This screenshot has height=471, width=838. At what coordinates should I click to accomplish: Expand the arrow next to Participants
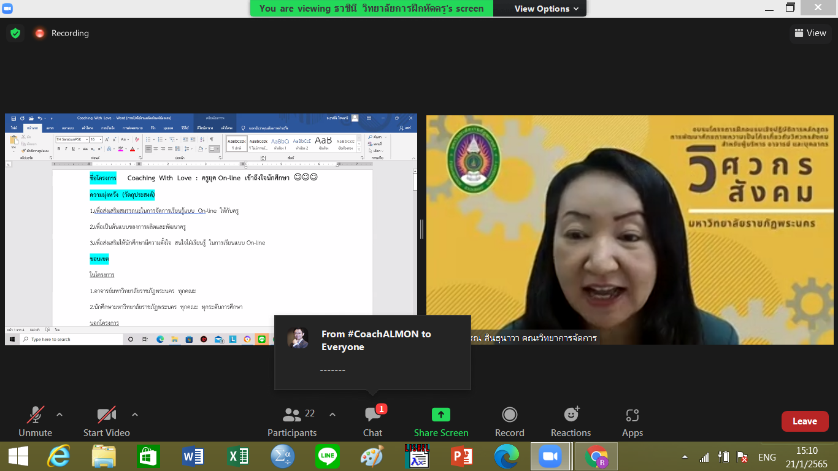pos(333,415)
